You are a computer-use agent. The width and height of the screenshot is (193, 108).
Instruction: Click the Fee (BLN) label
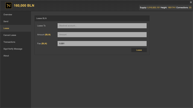click(42, 43)
